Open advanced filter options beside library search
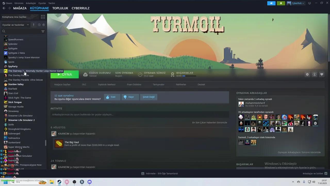 (43, 31)
